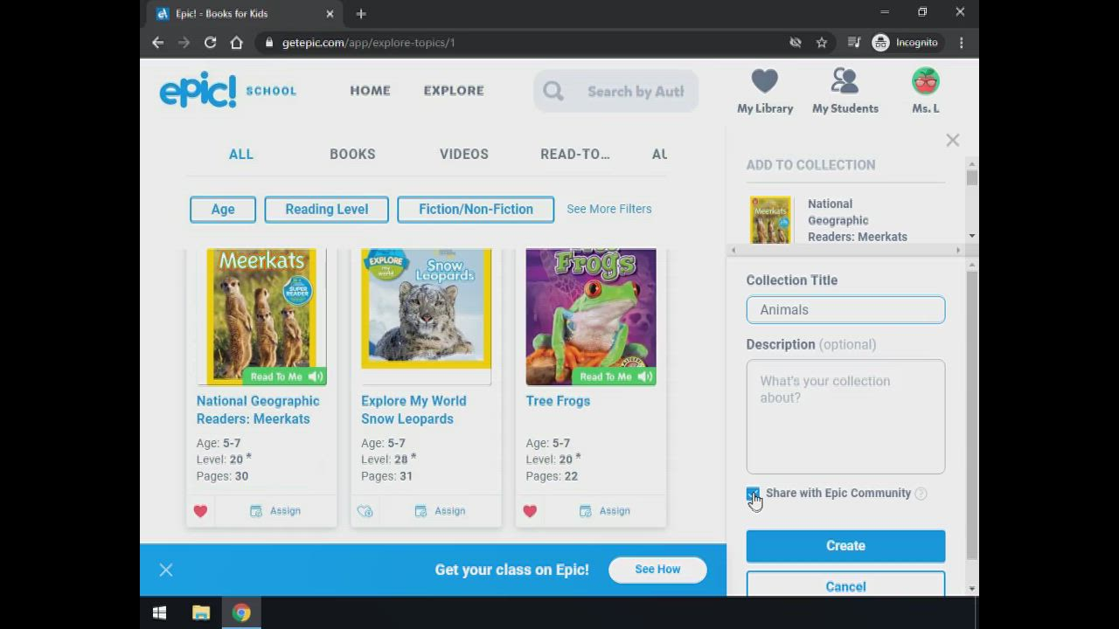The width and height of the screenshot is (1119, 629).
Task: Open Explore My World Snow Leopards title link
Action: [414, 410]
